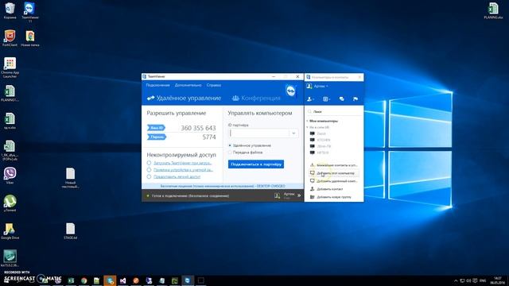
Task: Click the second link under Неконтролируемый доступ
Action: 183,169
